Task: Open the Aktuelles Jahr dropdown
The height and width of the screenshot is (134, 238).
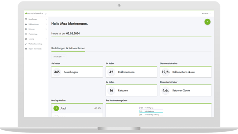Action: pyautogui.click(x=59, y=57)
